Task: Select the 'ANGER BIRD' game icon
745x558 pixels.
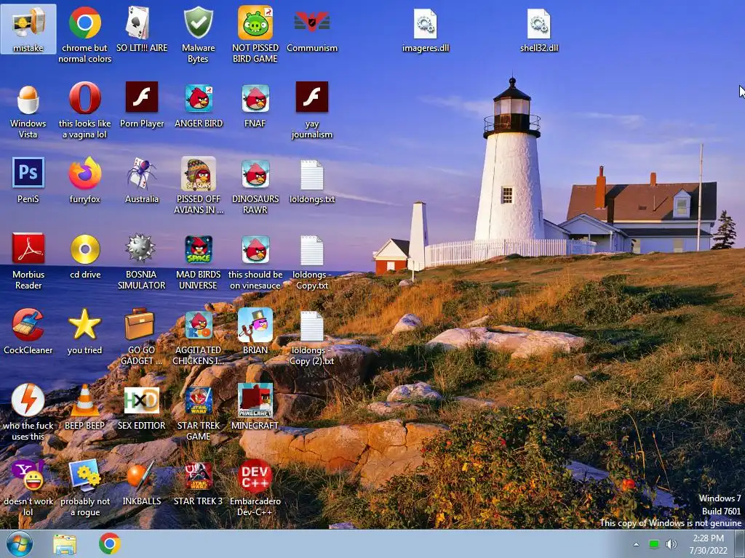Action: click(198, 105)
